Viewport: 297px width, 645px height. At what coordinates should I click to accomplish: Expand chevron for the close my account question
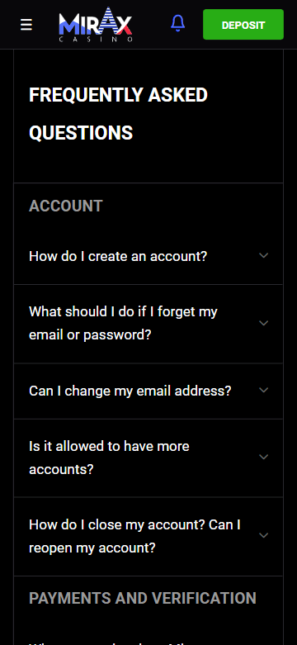[264, 536]
